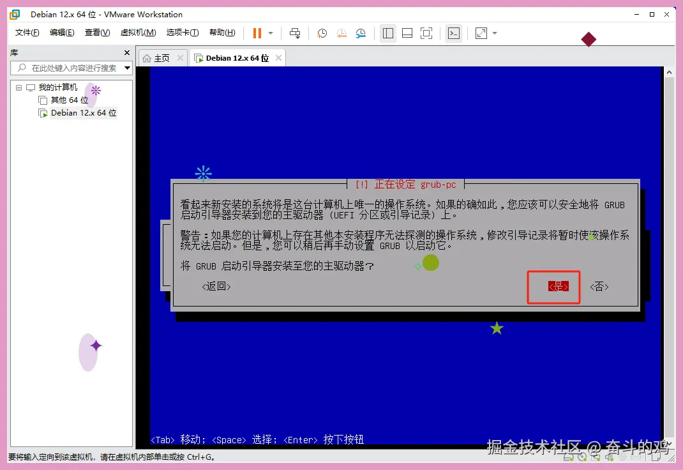This screenshot has height=470, width=683.
Task: Open the 编辑(E) menu
Action: tap(62, 33)
